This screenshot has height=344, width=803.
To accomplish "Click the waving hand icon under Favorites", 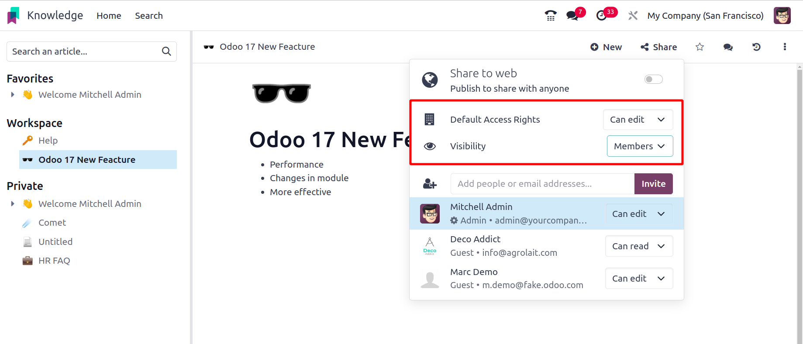I will (28, 95).
